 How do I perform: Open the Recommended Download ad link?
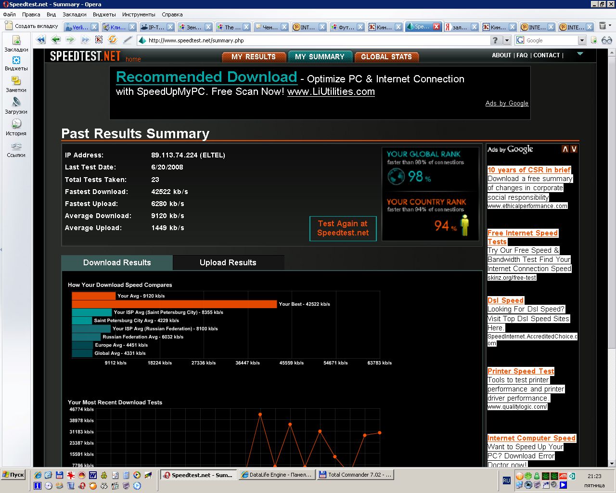click(207, 77)
